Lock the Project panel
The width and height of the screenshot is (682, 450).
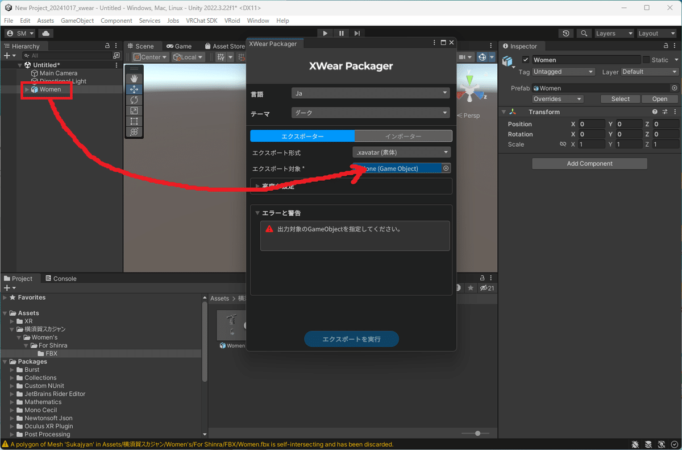tap(483, 278)
